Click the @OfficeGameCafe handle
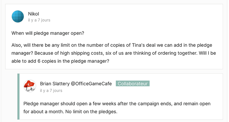Screen dimensions: 229x122 pos(91,84)
